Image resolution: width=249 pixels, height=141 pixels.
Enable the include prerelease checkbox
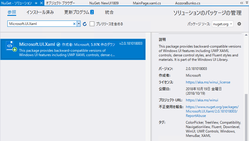click(92, 24)
